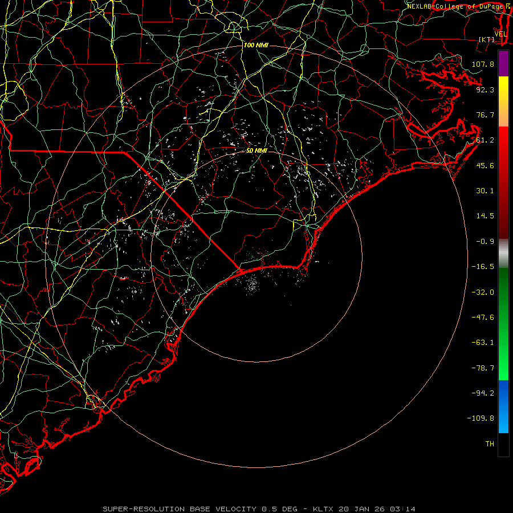Click the 107.8 scale value
513x513 pixels.
point(483,64)
